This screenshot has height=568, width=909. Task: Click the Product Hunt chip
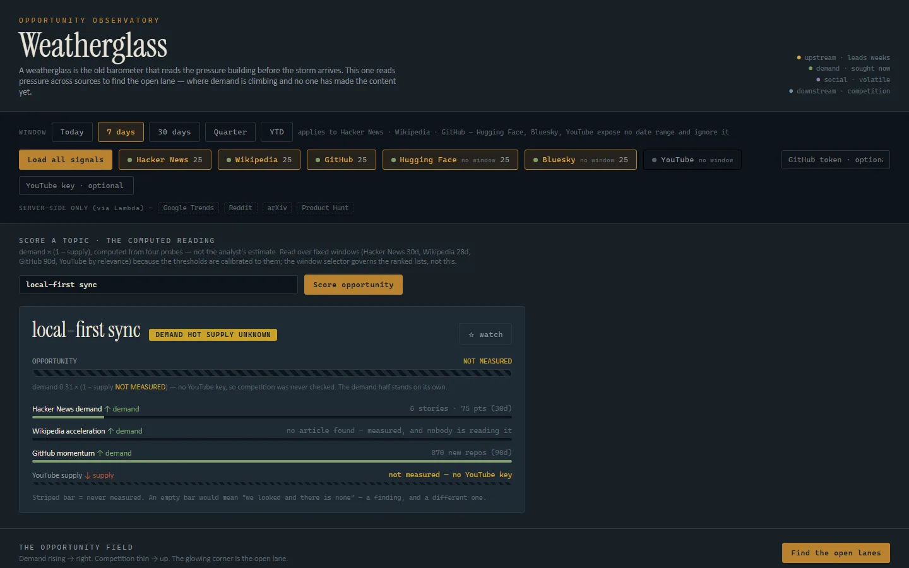325,208
